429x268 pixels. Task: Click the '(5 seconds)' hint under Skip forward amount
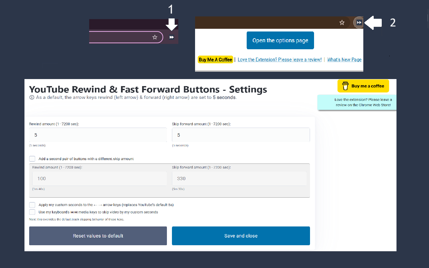180,145
